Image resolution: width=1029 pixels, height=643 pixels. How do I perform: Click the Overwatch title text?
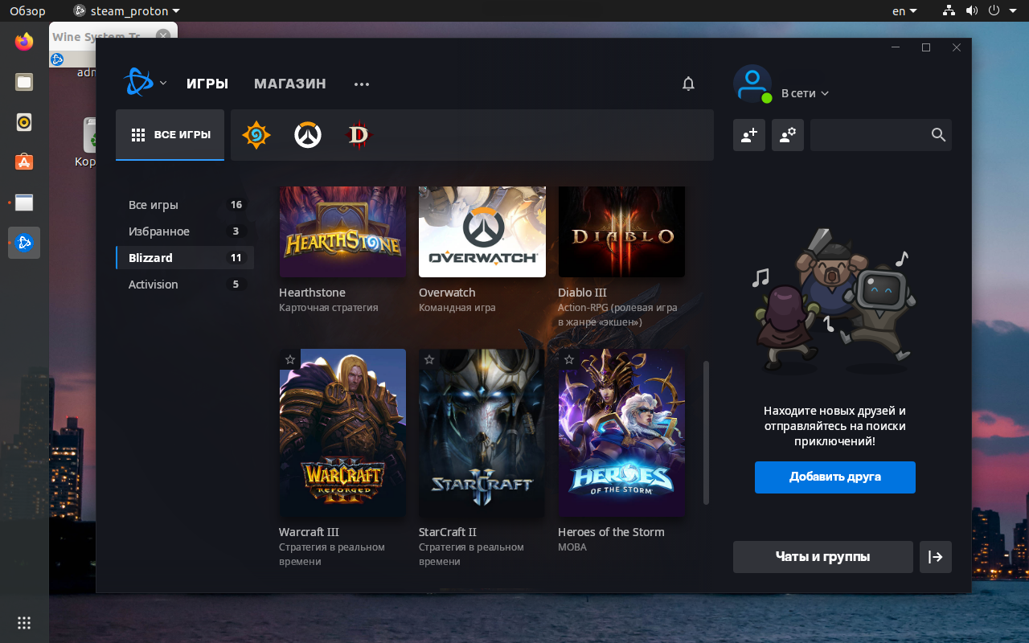(x=447, y=293)
